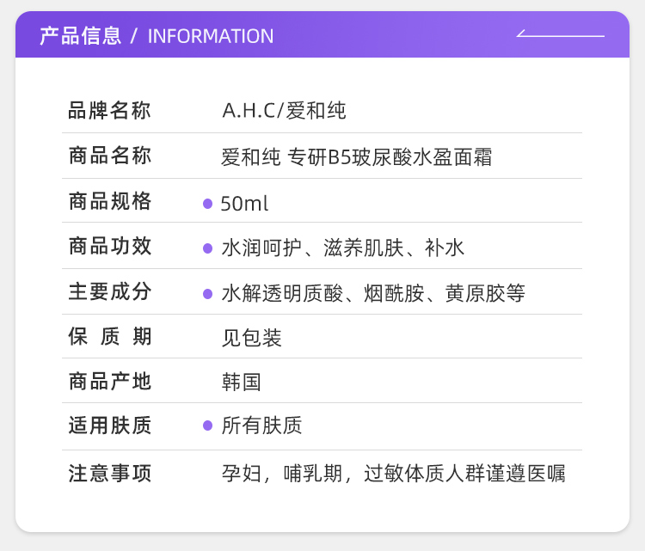Image resolution: width=645 pixels, height=551 pixels.
Task: Click product name 爱和纯 专研B5玻尿酸水盈面霜
Action: click(x=357, y=157)
